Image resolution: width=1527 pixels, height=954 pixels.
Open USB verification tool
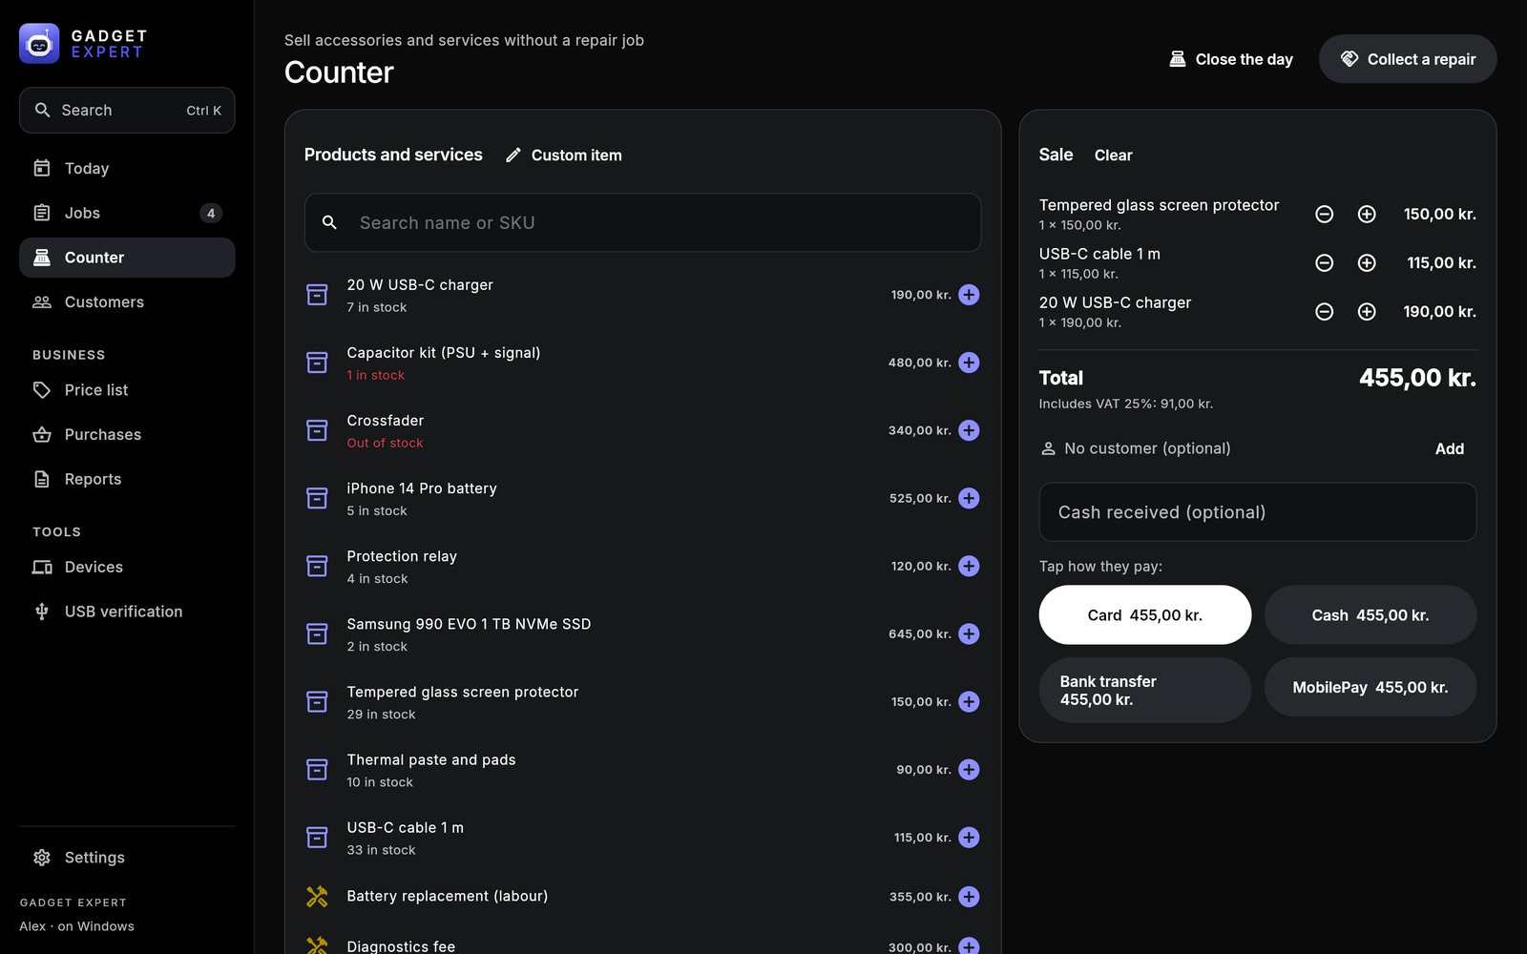[x=127, y=612]
